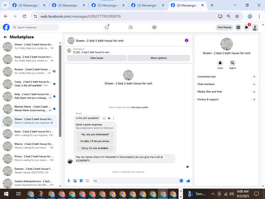265x199 pixels.
Task: Open Casey conversation in chat list
Action: pyautogui.click(x=29, y=84)
